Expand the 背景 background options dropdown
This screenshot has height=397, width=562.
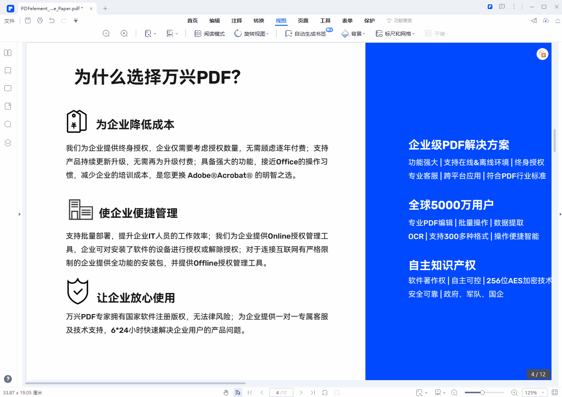[353, 33]
